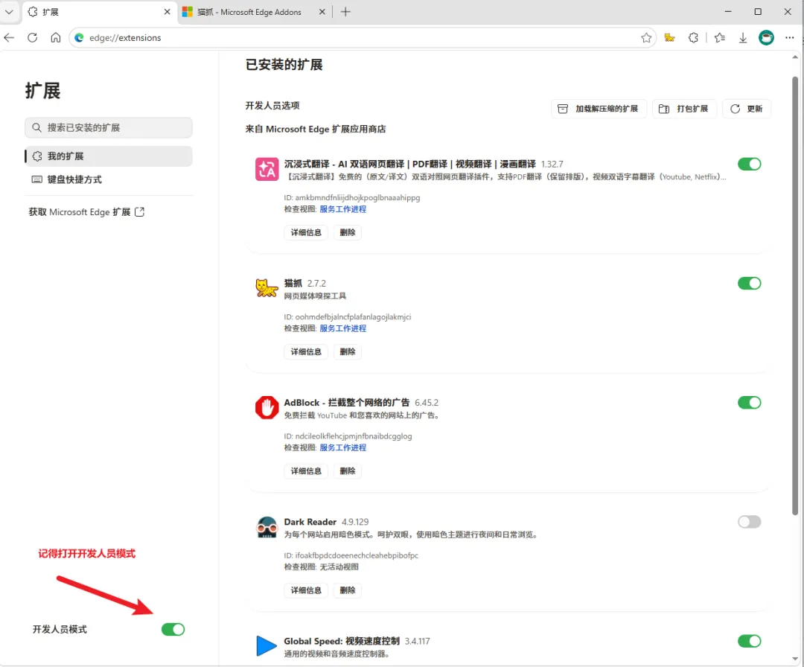
Task: Open 服务工作进程 link for AdBlock
Action: click(x=343, y=447)
